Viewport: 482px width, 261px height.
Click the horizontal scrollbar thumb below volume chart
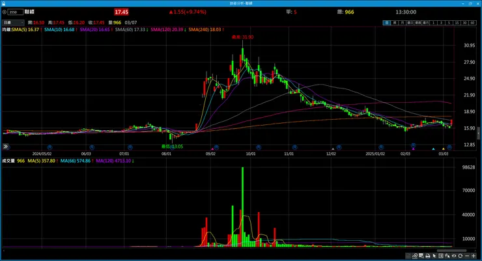(451, 251)
